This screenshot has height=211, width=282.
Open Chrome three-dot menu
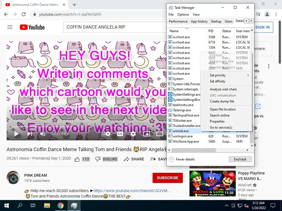click(276, 14)
